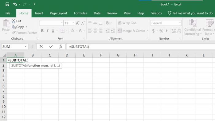Click into the formula bar text
Viewport: 215px width, 121px height.
[x=141, y=47]
